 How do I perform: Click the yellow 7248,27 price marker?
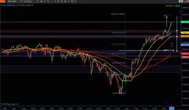[185, 32]
